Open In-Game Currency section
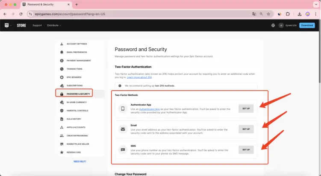Viewport: 321px width, 176px height. 77,103
